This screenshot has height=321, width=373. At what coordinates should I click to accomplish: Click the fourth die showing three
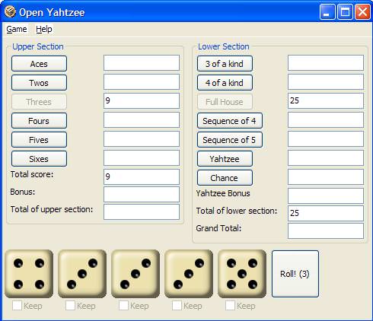[x=189, y=274]
